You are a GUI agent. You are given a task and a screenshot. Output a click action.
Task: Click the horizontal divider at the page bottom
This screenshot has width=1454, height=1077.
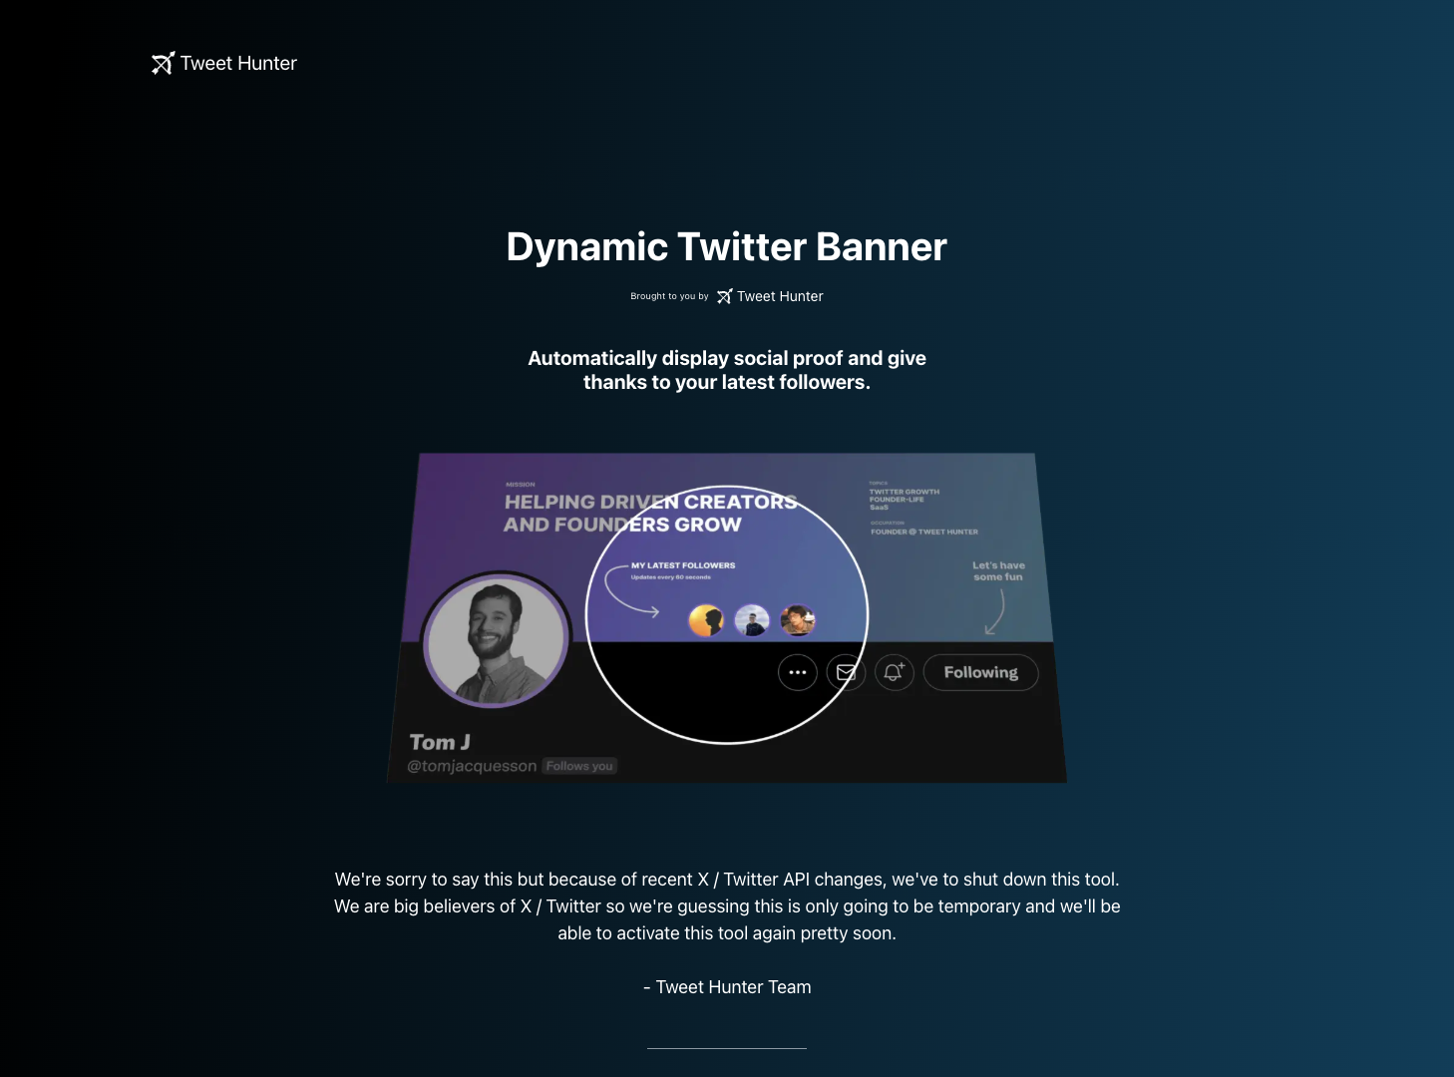[x=726, y=1050]
